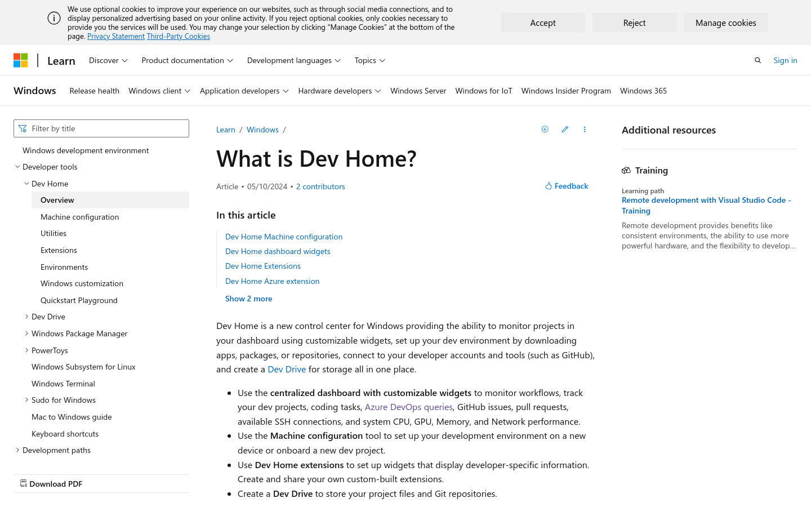Open the Windows Insider Program item
Screen dimensions: 811x507
[x=566, y=91]
